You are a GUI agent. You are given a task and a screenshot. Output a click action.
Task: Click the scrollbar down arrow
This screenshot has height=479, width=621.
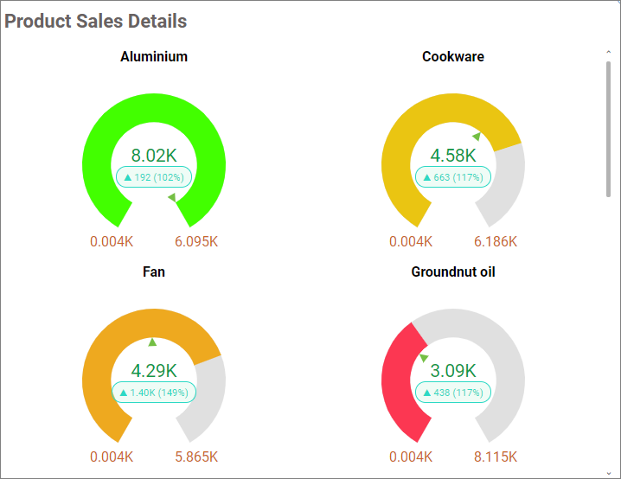click(x=608, y=473)
